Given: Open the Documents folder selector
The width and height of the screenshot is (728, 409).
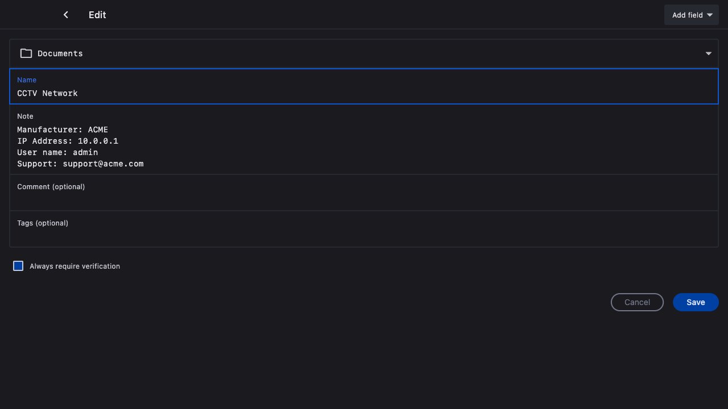Looking at the screenshot, I should click(364, 53).
